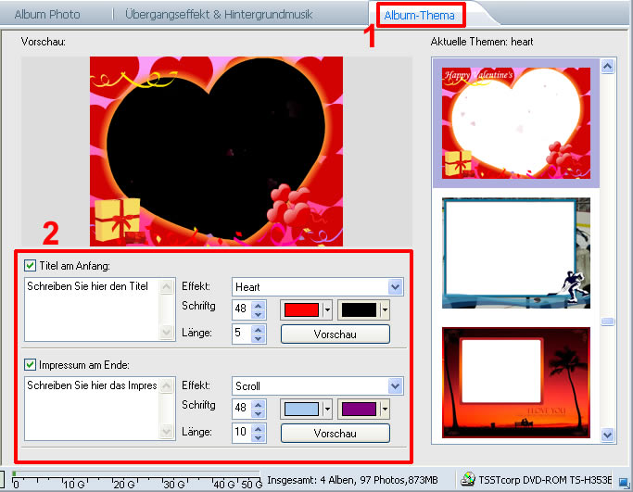Click Vorschau button for the title
633x492 pixels.
pos(335,334)
